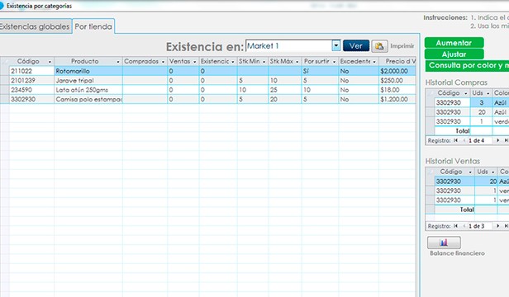The height and width of the screenshot is (297, 509).
Task: Click record number field 1 de 4
Action: tap(479, 140)
